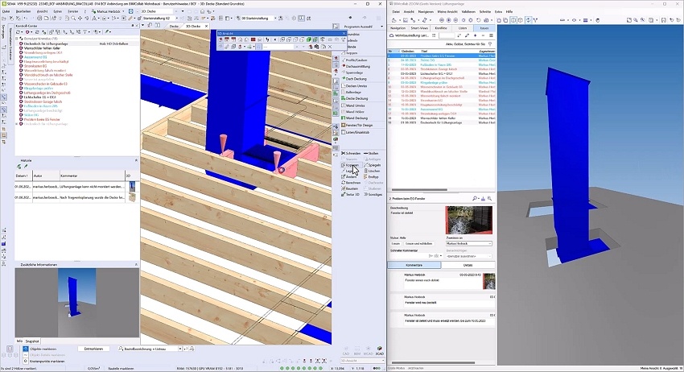Open Bearbeiten menu in SEMA window

(x=23, y=11)
